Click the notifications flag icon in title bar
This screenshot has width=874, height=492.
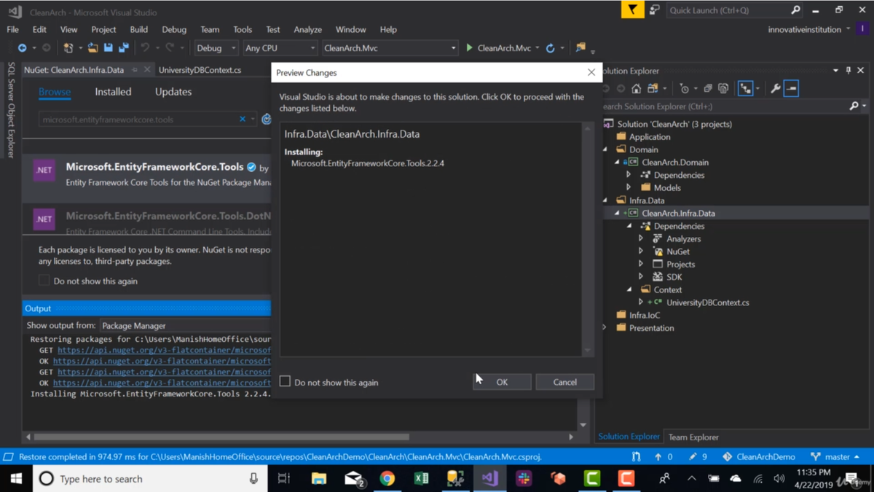[632, 10]
